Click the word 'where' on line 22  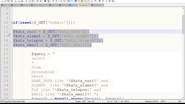37,76
